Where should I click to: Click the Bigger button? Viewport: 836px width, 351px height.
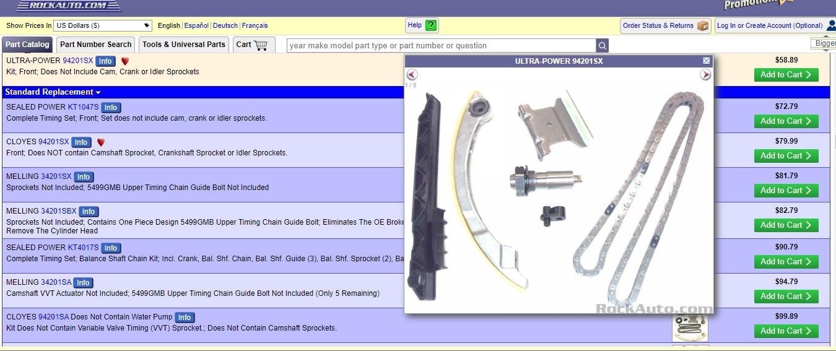[x=824, y=43]
